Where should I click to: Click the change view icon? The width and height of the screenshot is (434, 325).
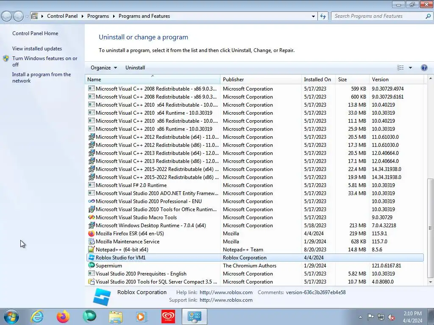click(x=400, y=68)
